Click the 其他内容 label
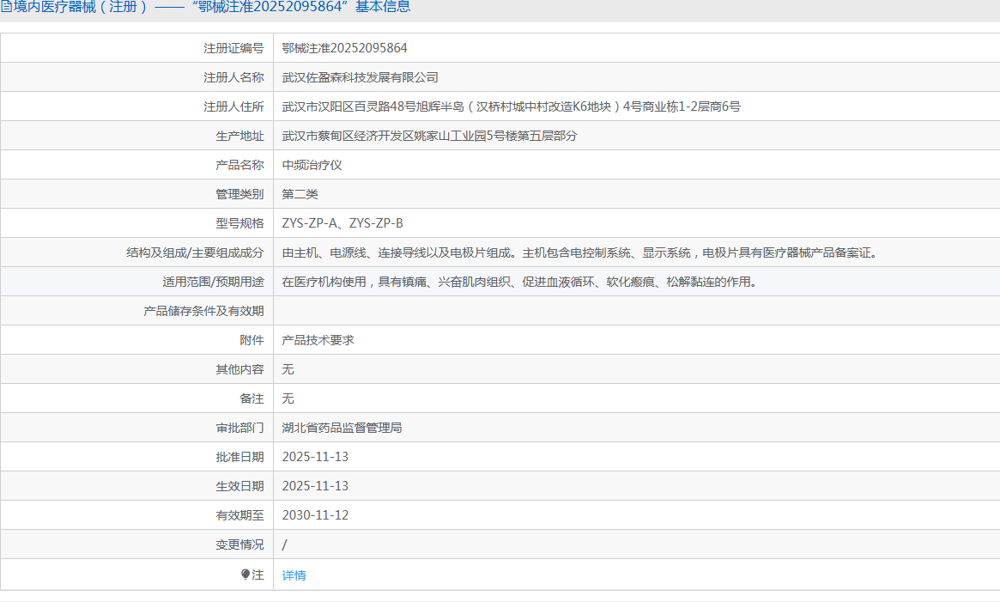1000x602 pixels. (239, 369)
